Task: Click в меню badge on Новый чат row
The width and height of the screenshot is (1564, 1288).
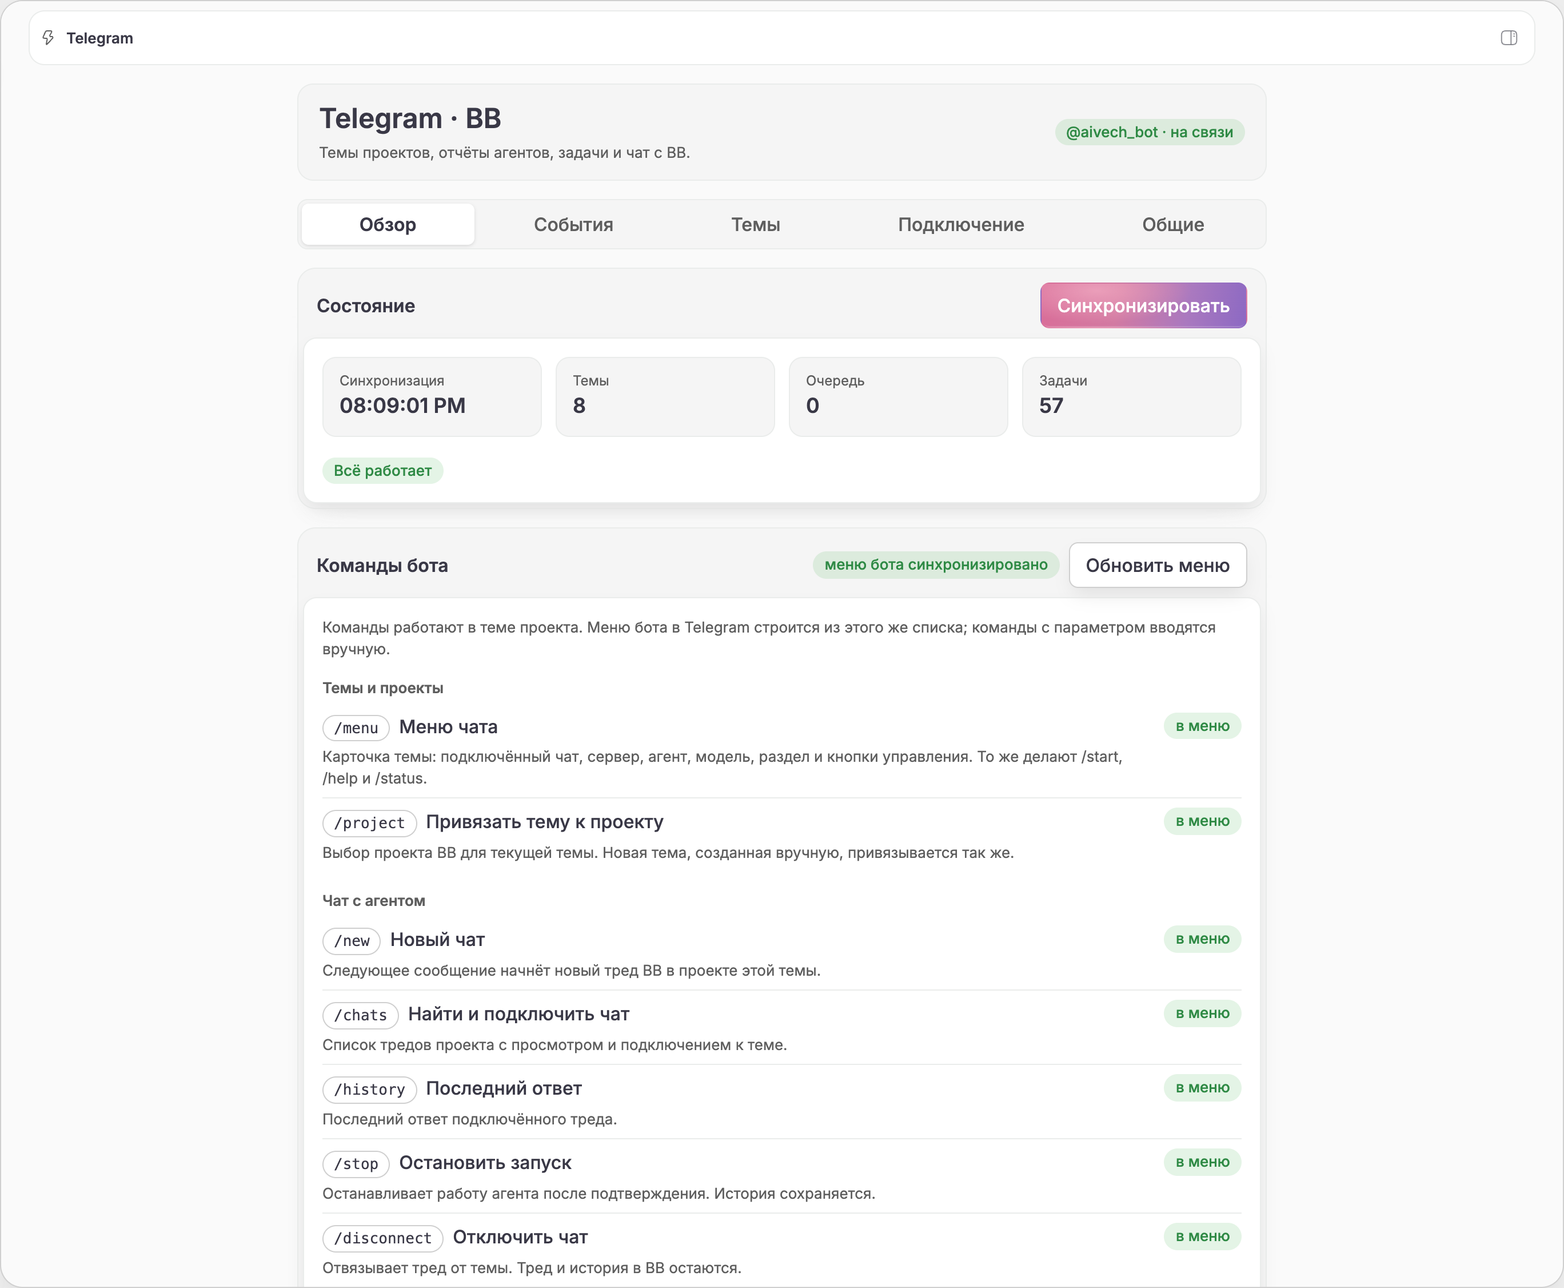Action: point(1202,939)
